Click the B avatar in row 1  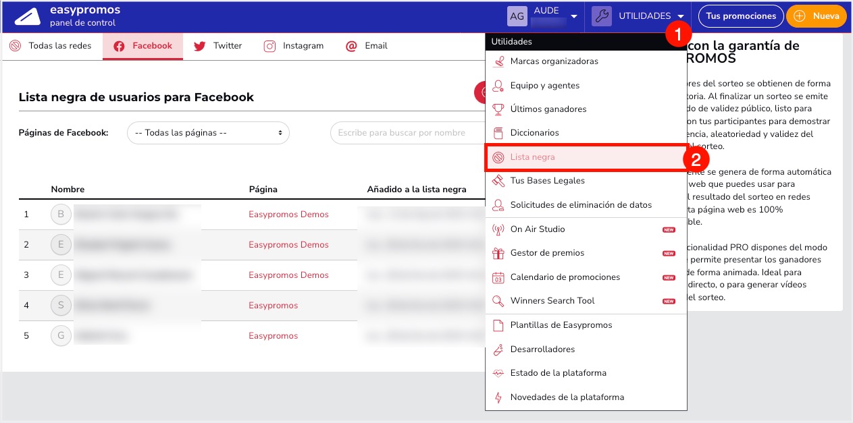pyautogui.click(x=61, y=215)
